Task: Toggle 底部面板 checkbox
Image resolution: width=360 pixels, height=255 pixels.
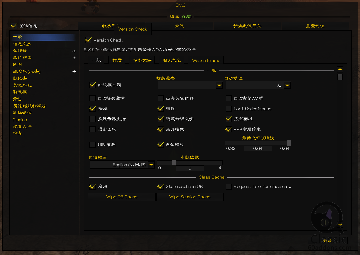Action: click(228, 119)
